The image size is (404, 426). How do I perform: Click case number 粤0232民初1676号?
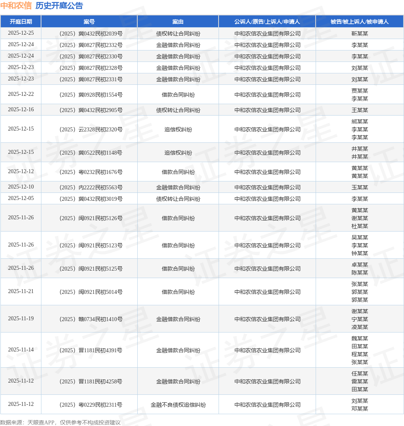pyautogui.click(x=91, y=172)
